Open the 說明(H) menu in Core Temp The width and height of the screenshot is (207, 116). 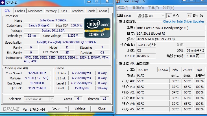click(169, 8)
